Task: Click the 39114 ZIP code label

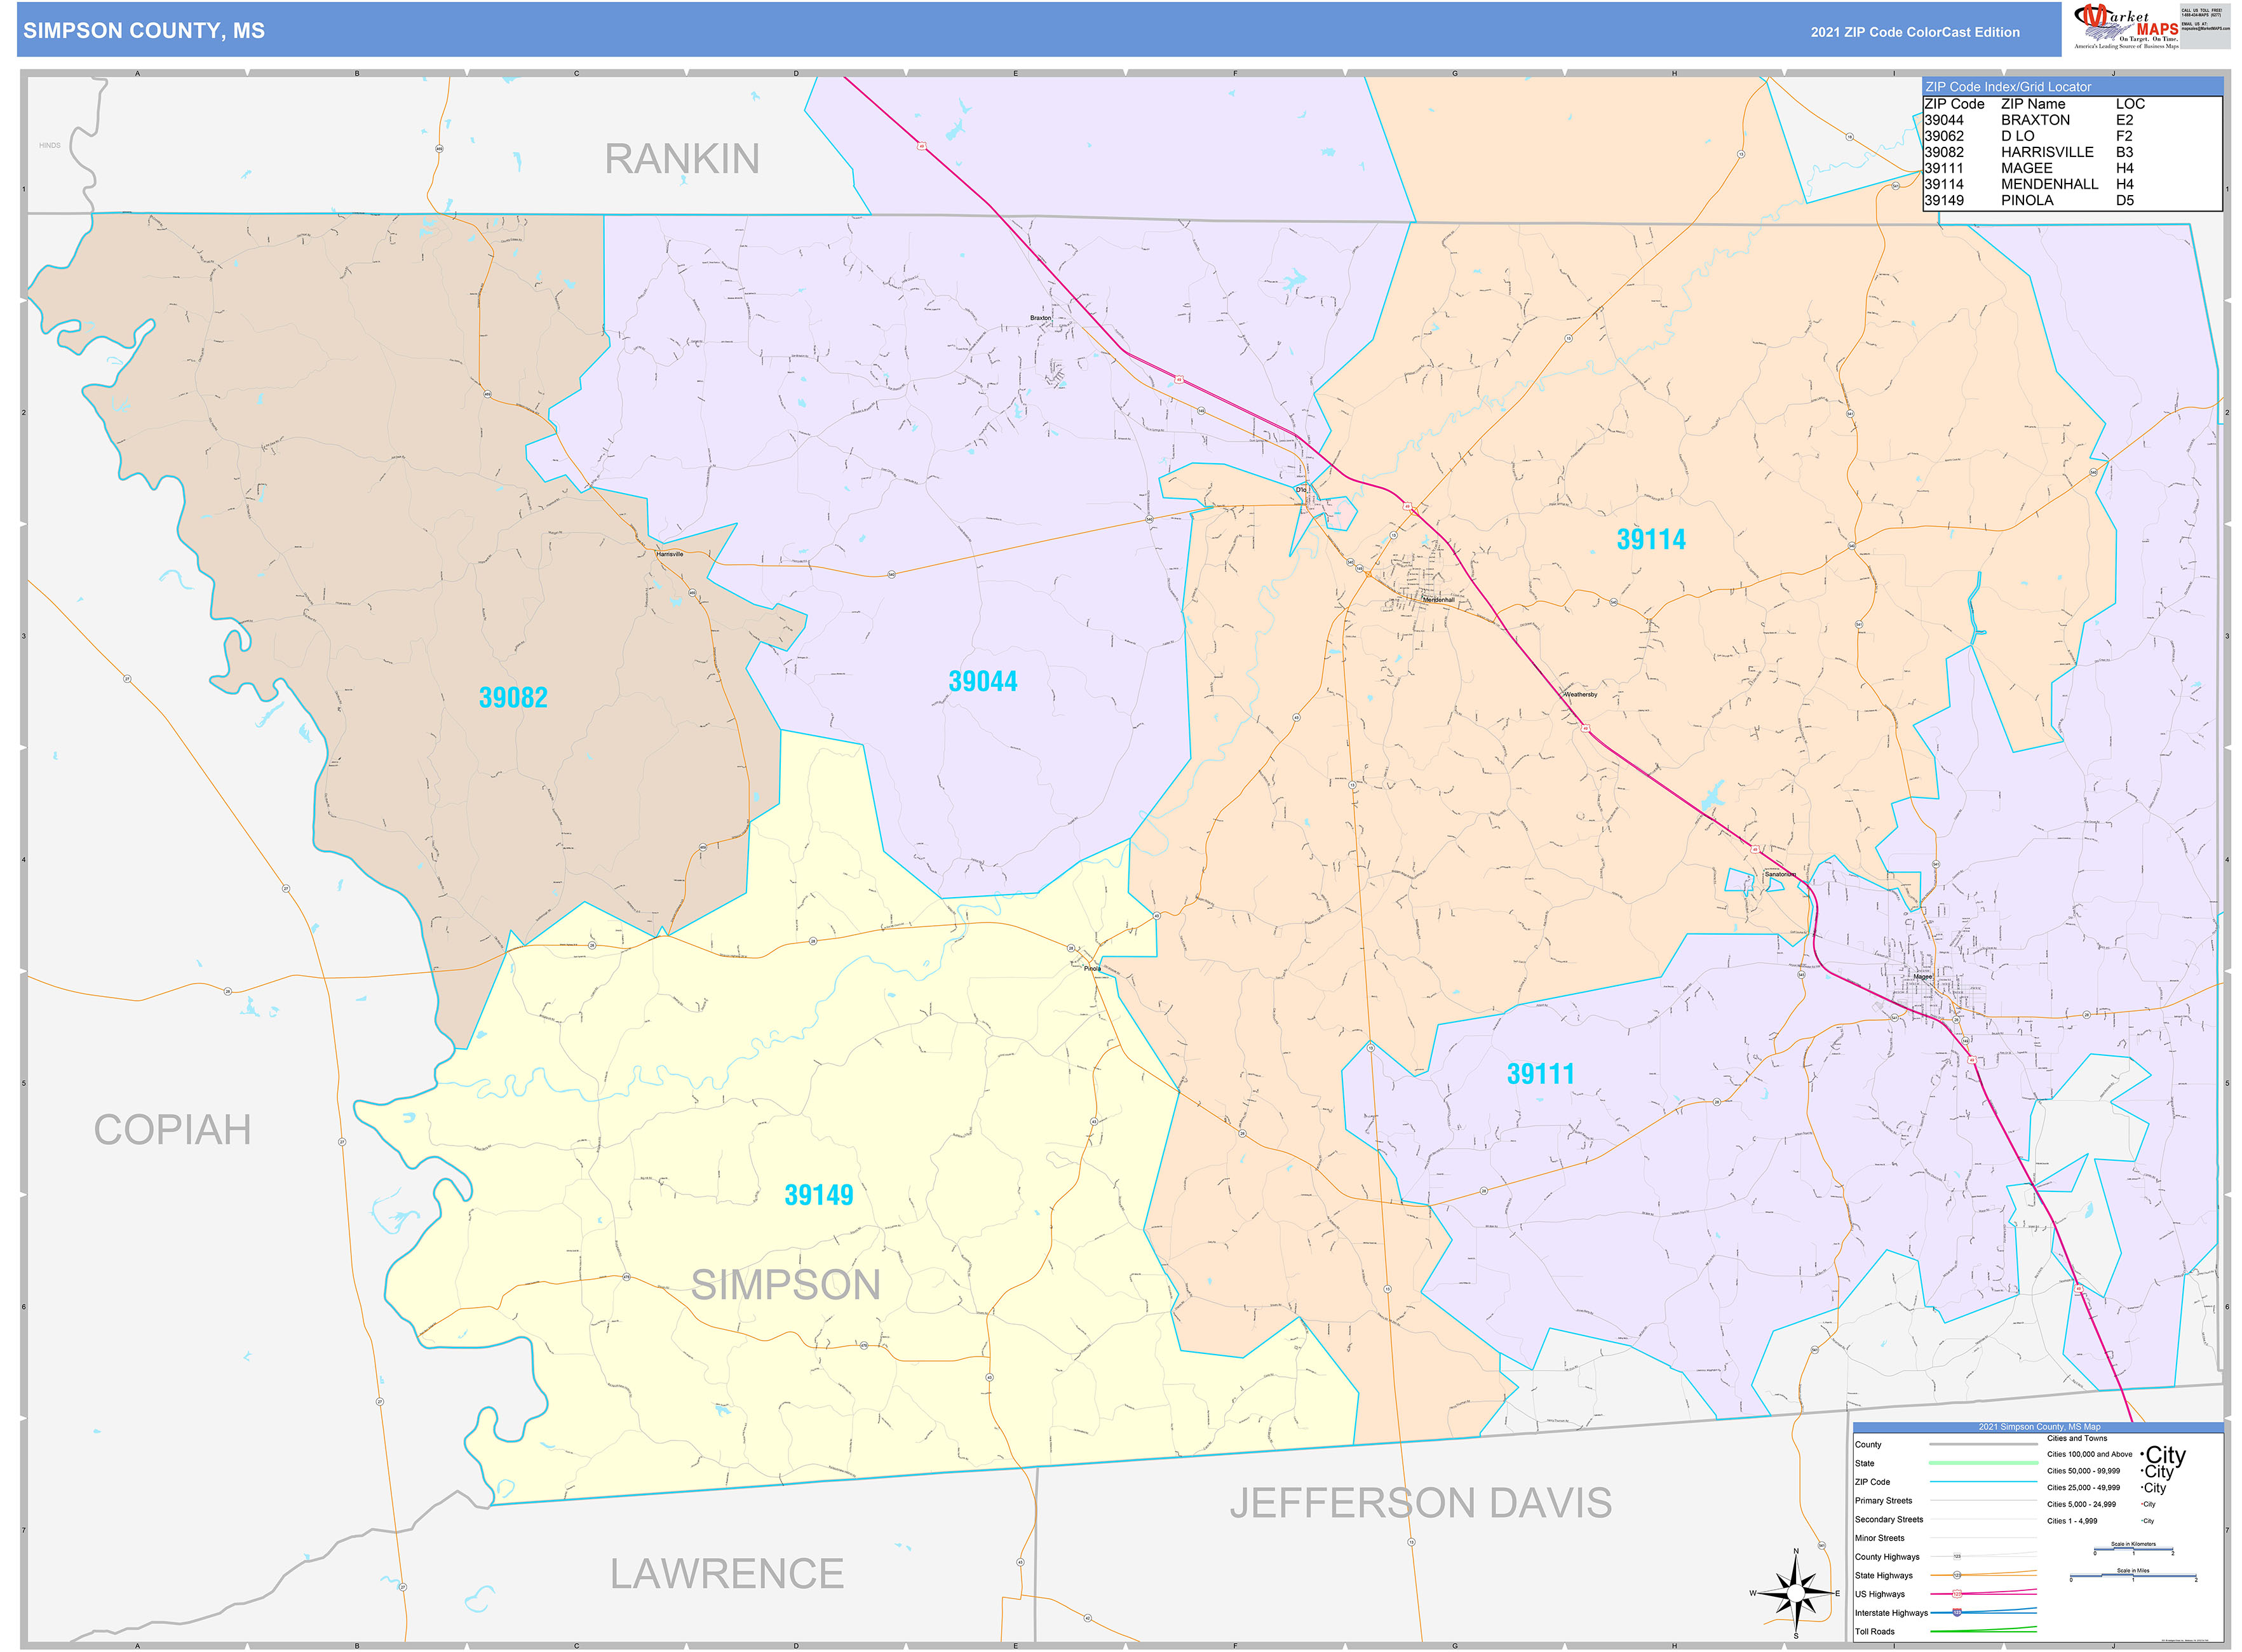Action: click(1651, 540)
